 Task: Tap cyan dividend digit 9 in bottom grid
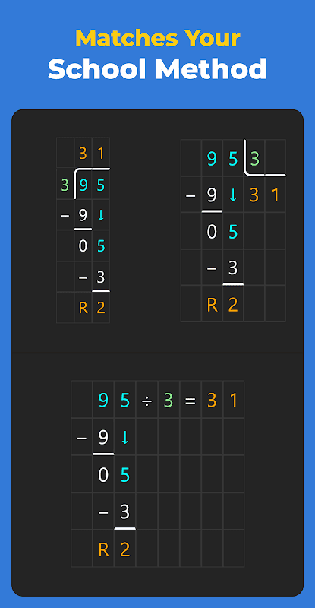pos(103,401)
